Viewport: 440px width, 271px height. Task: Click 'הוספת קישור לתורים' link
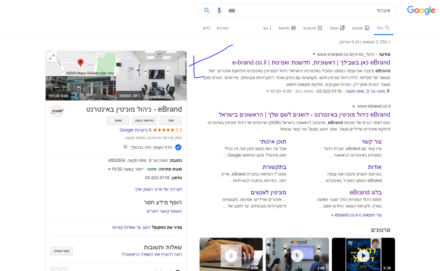coord(164,211)
